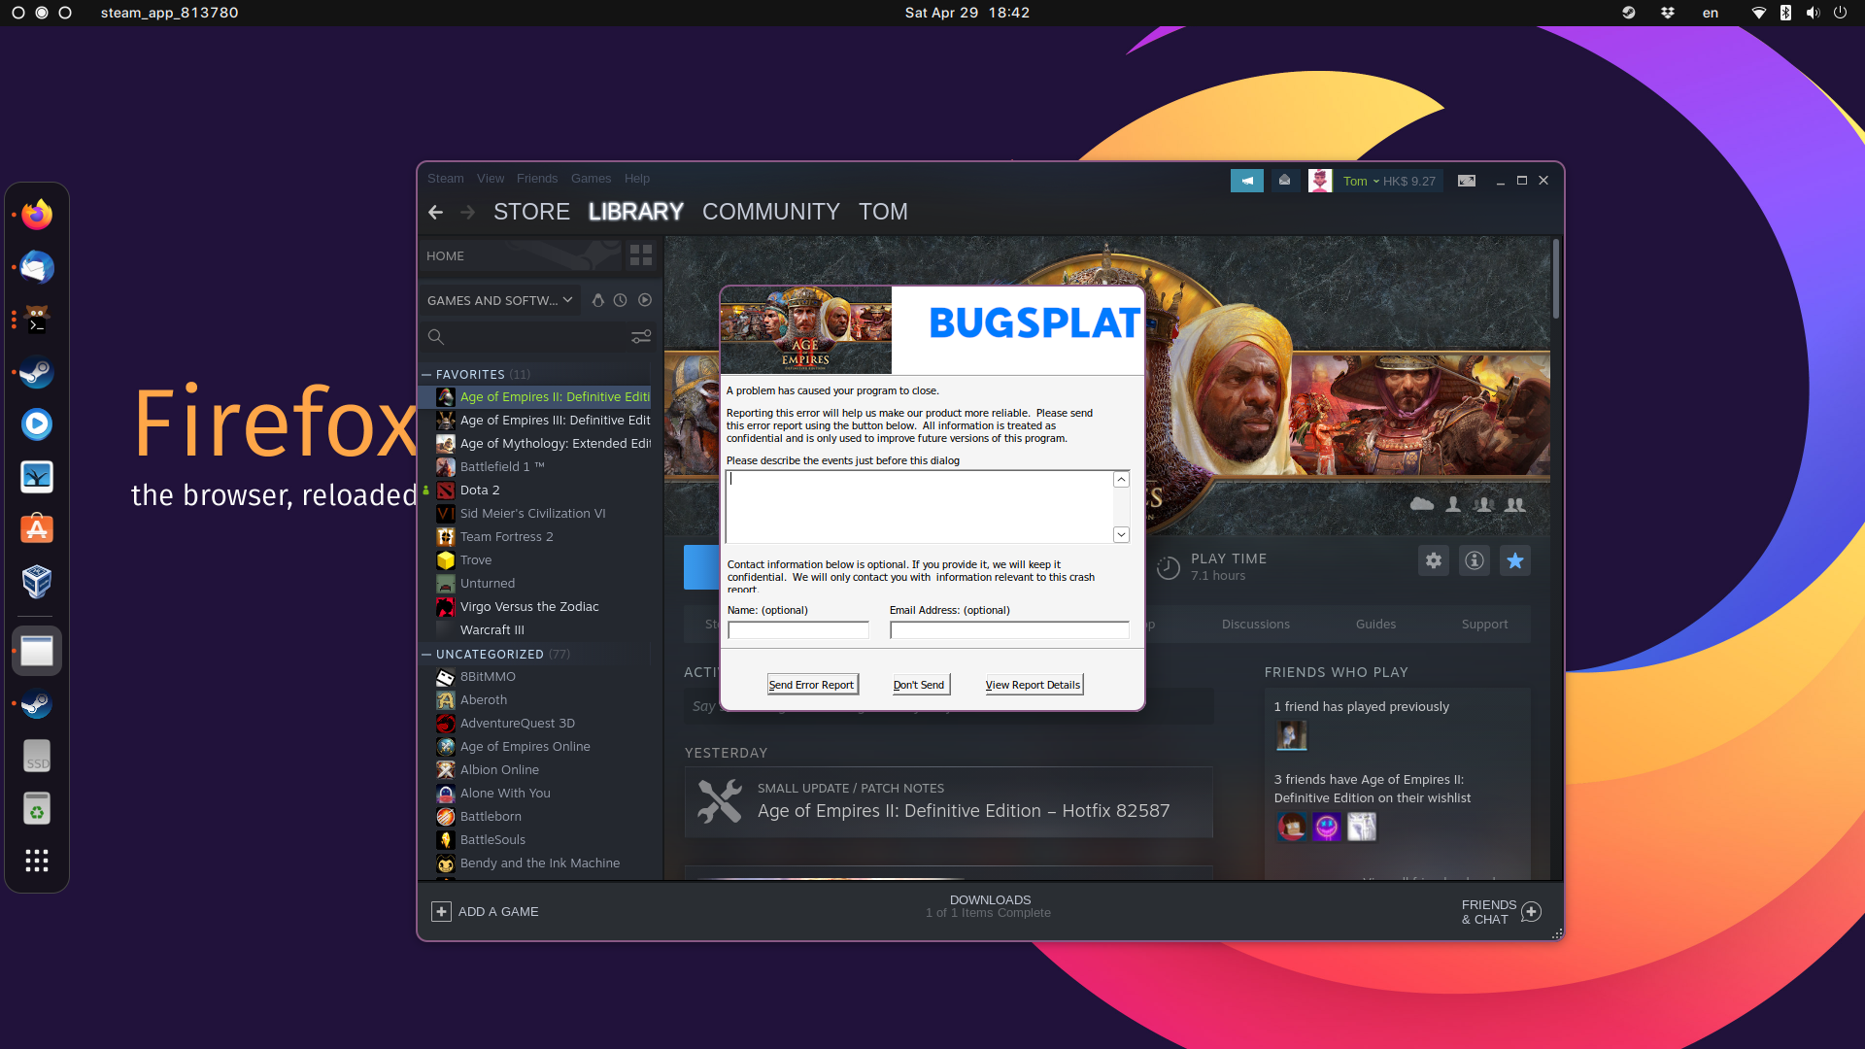The image size is (1865, 1049).
Task: Open the Discussions link
Action: tap(1256, 624)
